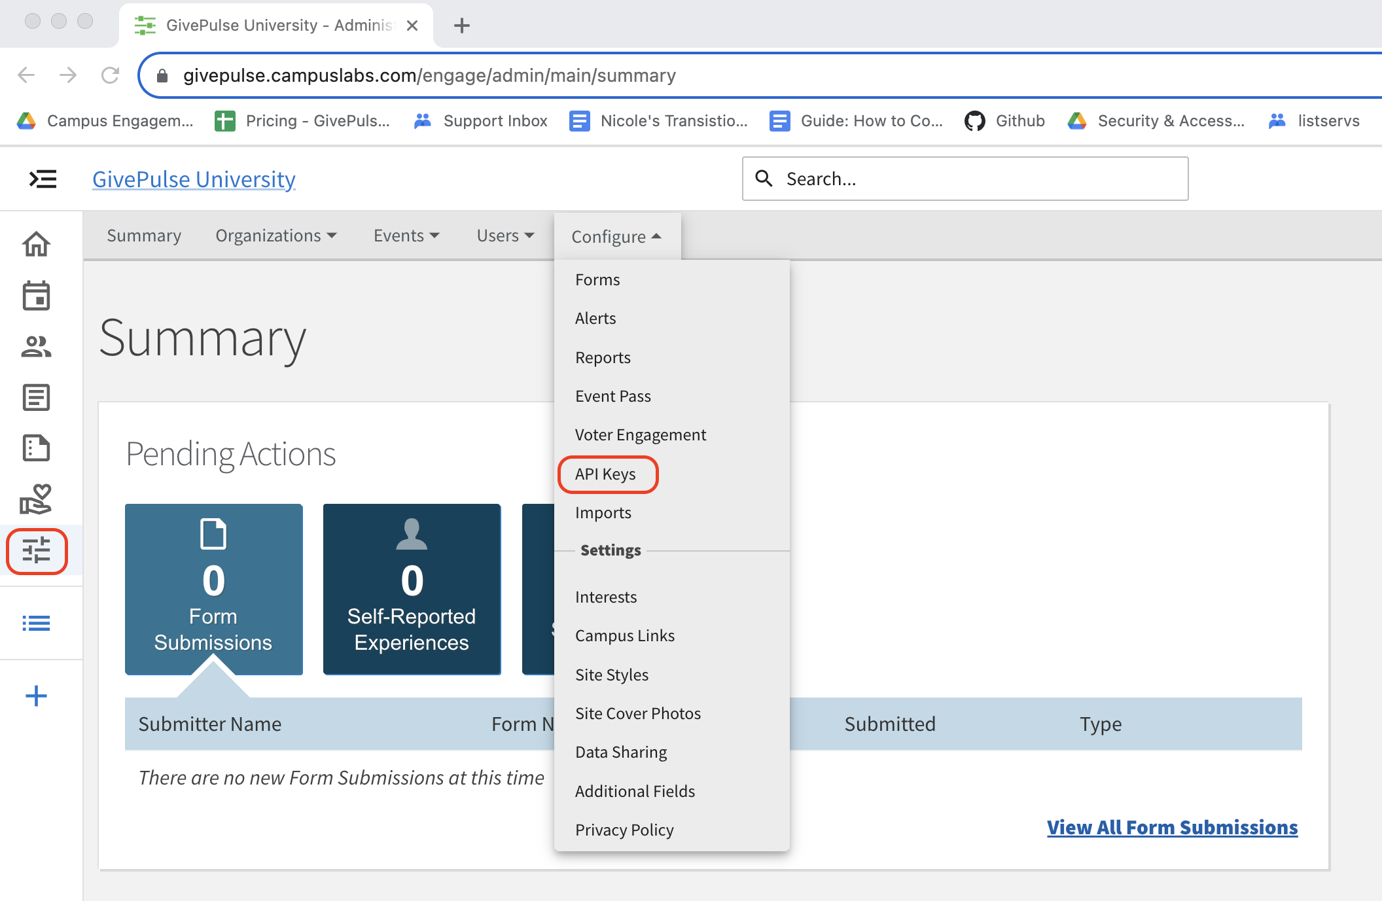The width and height of the screenshot is (1382, 901).
Task: Open listservs bookmark
Action: click(1314, 121)
